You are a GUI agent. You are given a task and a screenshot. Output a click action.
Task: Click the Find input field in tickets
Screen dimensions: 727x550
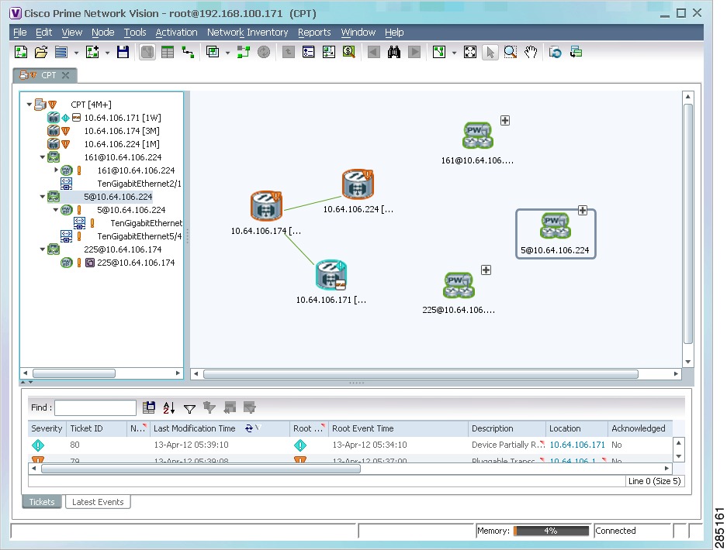(95, 408)
